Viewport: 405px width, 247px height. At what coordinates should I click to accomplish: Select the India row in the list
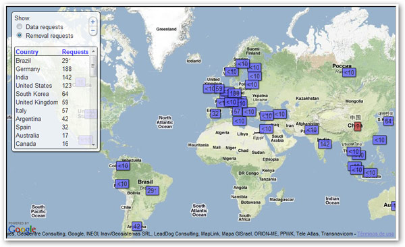coord(53,77)
